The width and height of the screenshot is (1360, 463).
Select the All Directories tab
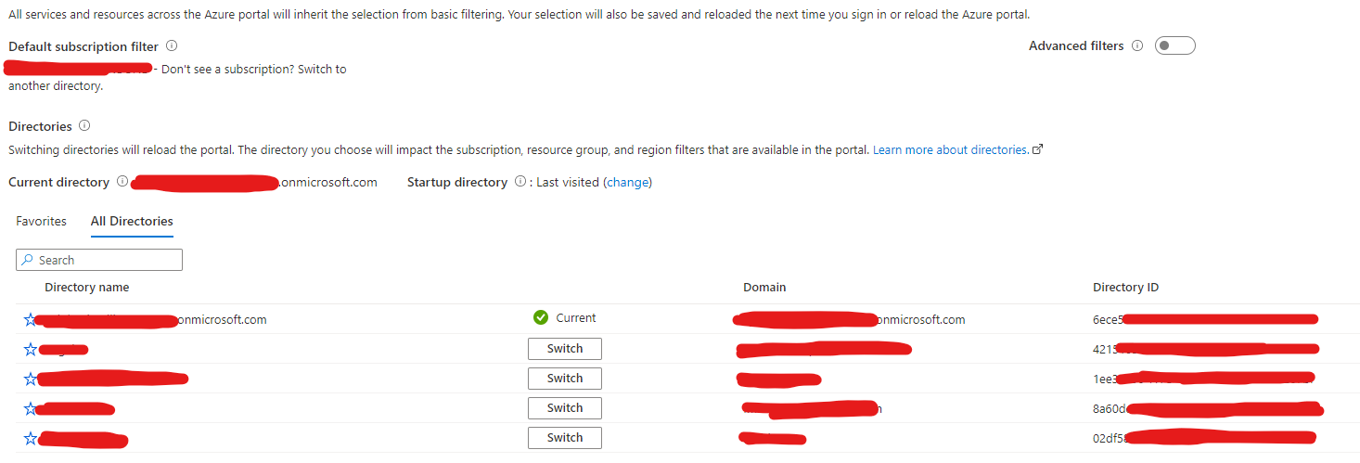132,221
